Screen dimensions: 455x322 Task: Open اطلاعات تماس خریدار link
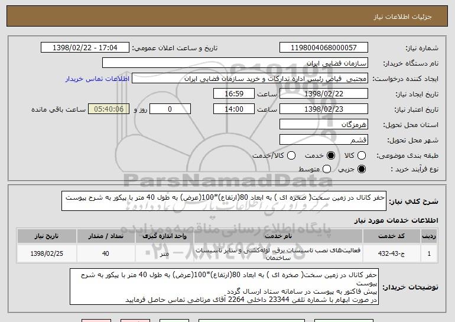pyautogui.click(x=97, y=79)
